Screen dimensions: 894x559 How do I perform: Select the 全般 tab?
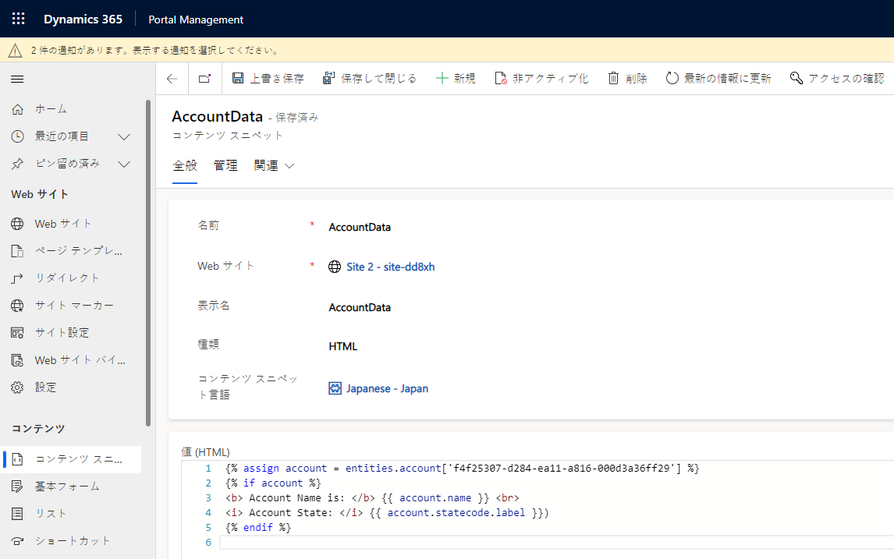click(185, 166)
